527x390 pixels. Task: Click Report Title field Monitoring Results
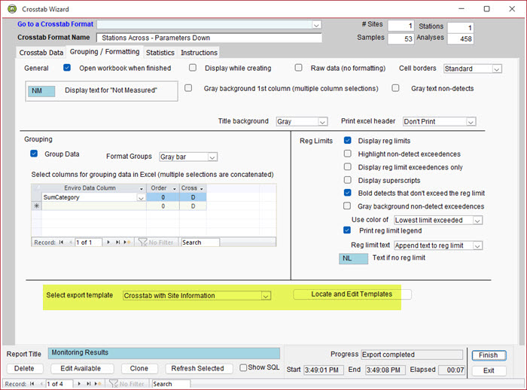[164, 352]
